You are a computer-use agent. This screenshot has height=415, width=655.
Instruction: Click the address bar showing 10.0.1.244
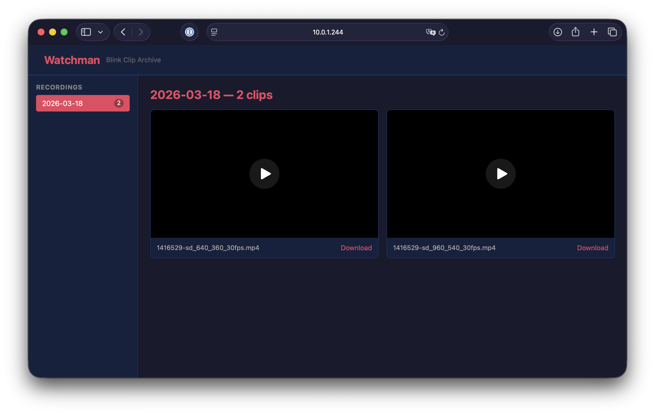tap(327, 32)
